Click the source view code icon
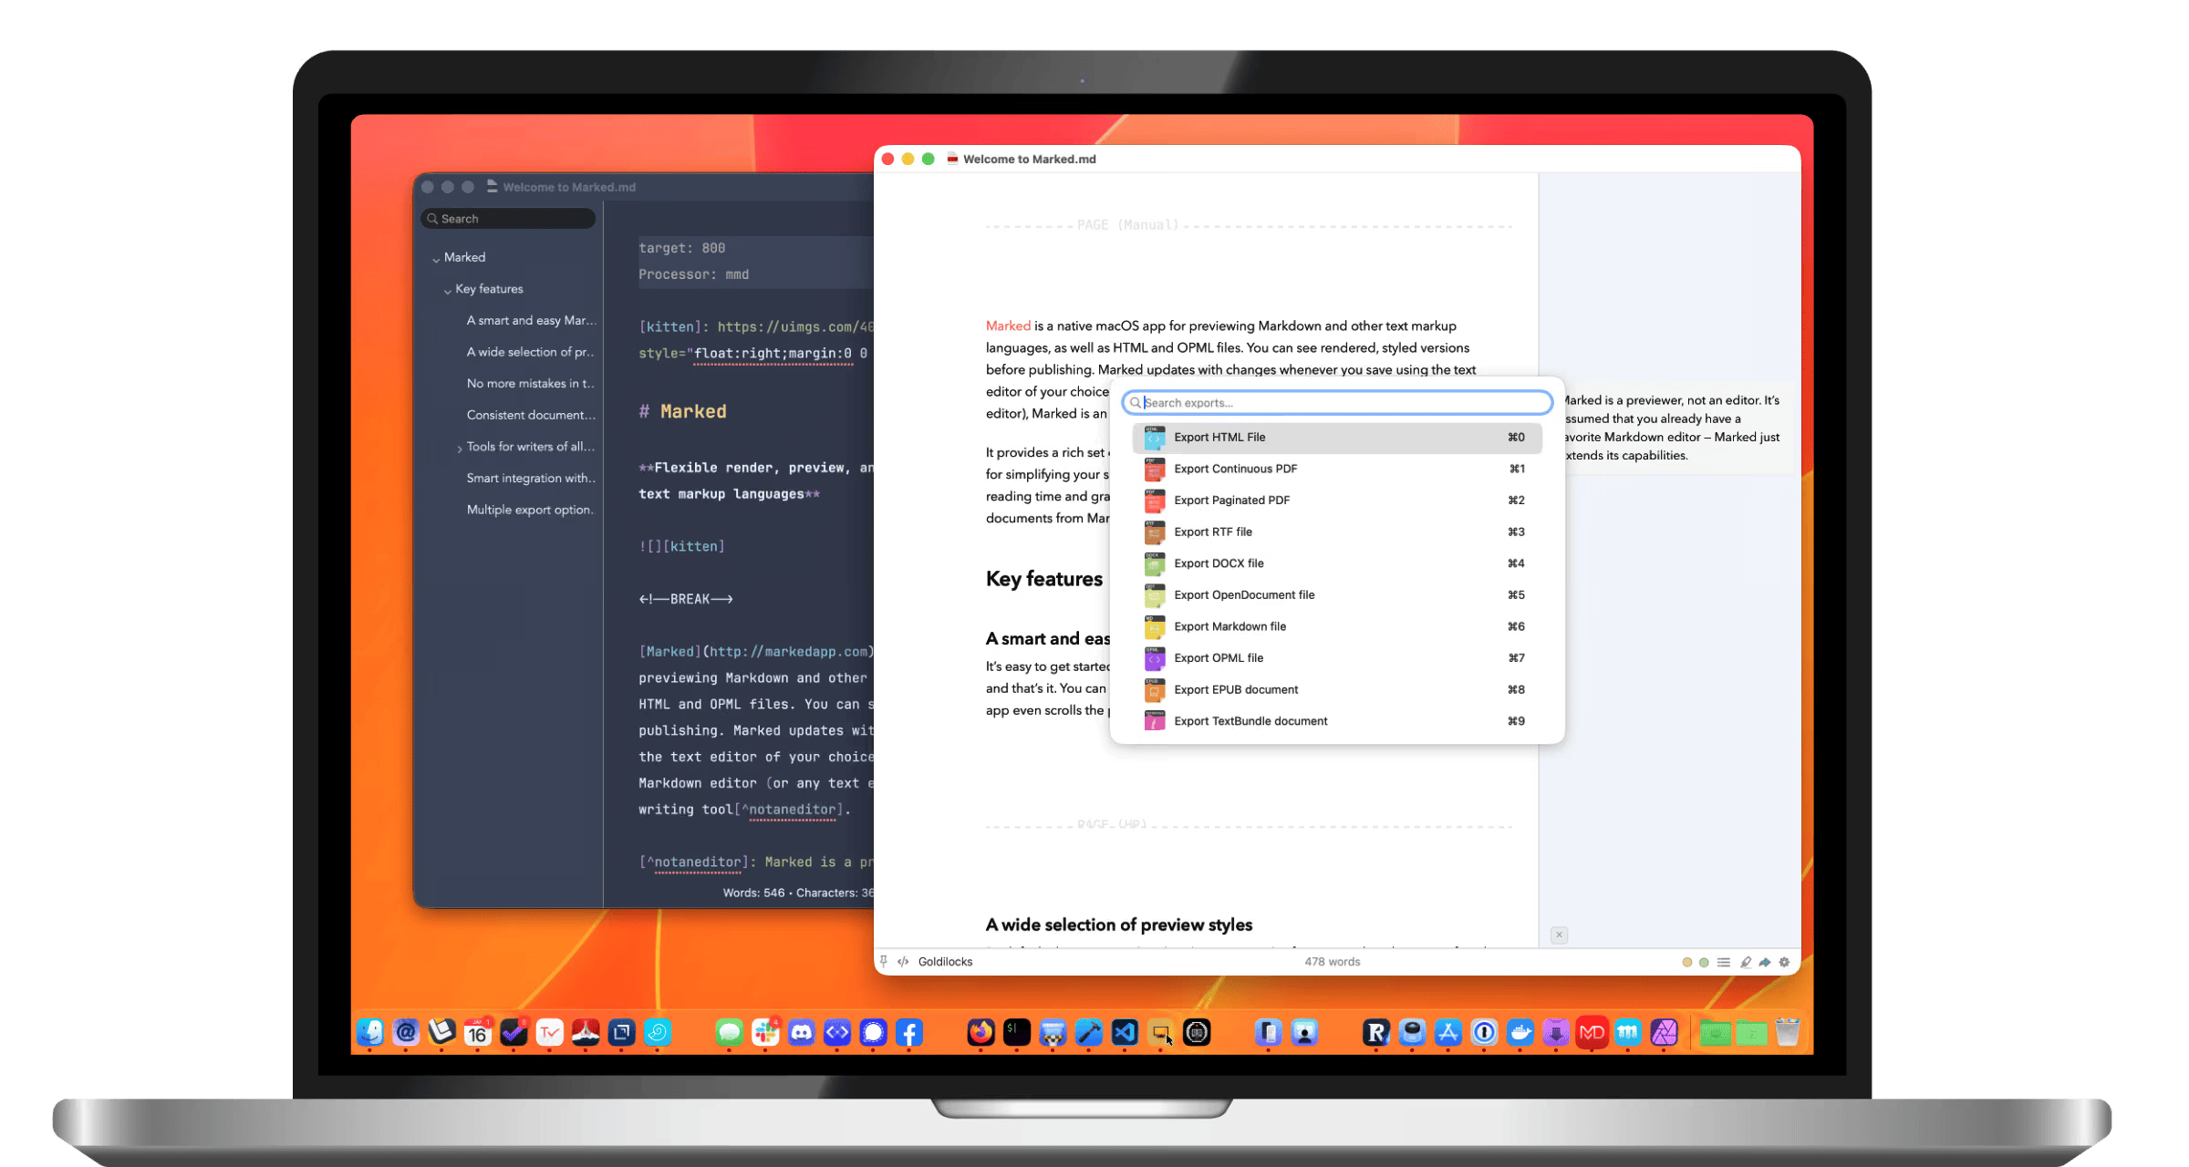Image resolution: width=2189 pixels, height=1167 pixels. [903, 962]
